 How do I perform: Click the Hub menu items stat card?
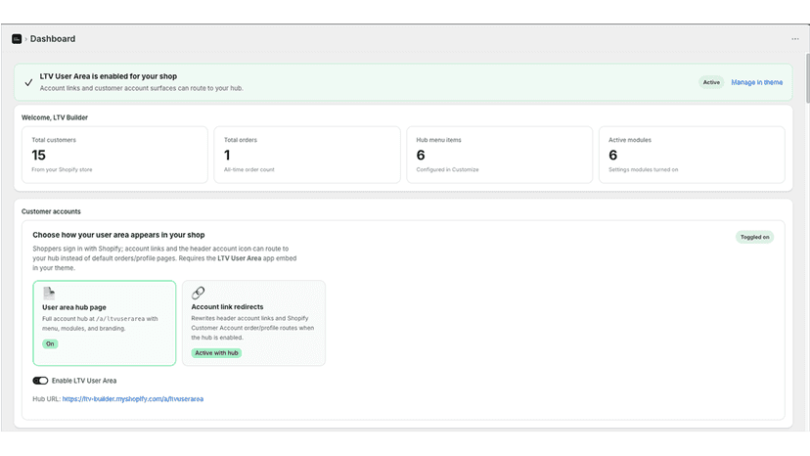500,155
